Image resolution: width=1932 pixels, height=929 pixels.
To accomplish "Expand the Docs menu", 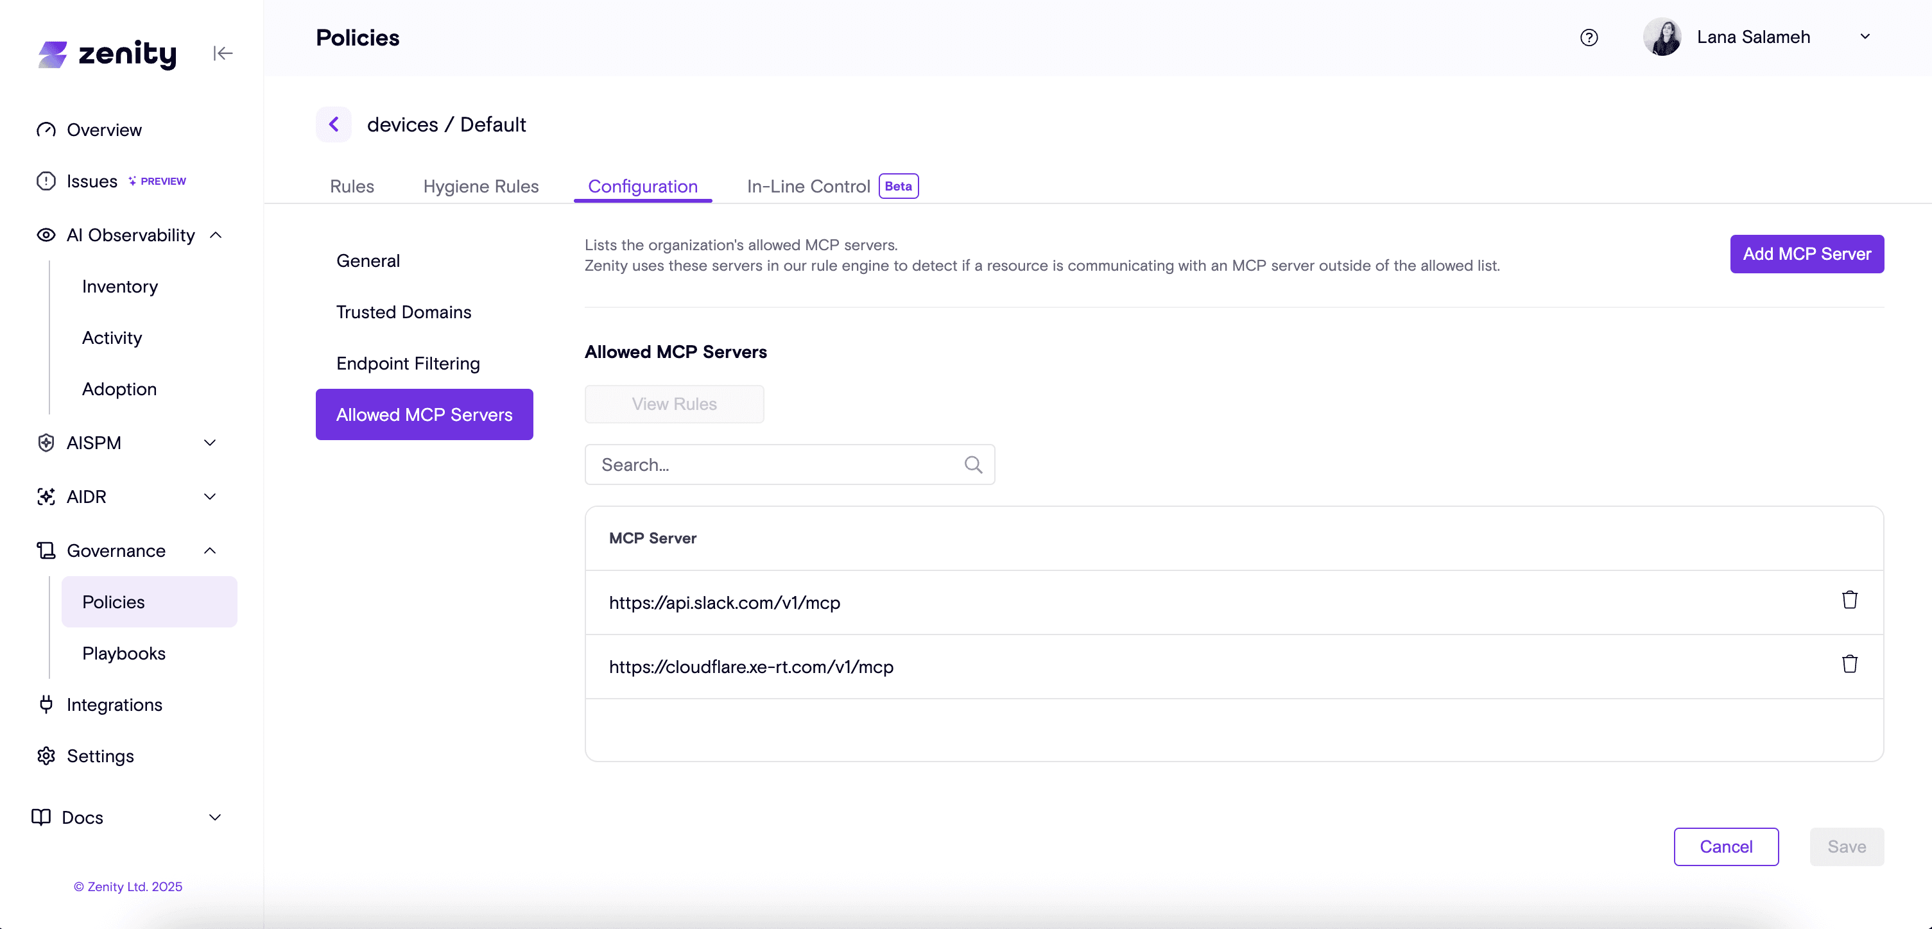I will click(x=214, y=817).
